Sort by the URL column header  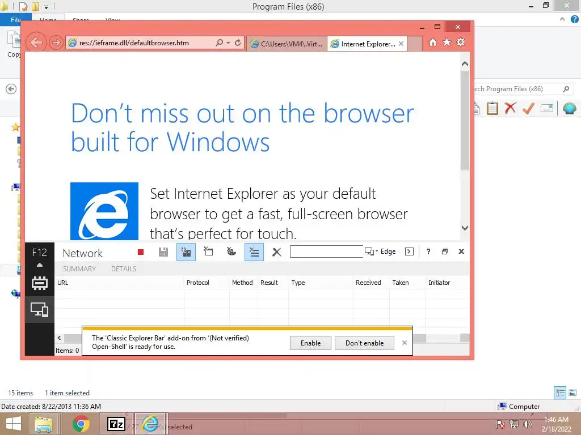[x=119, y=283]
